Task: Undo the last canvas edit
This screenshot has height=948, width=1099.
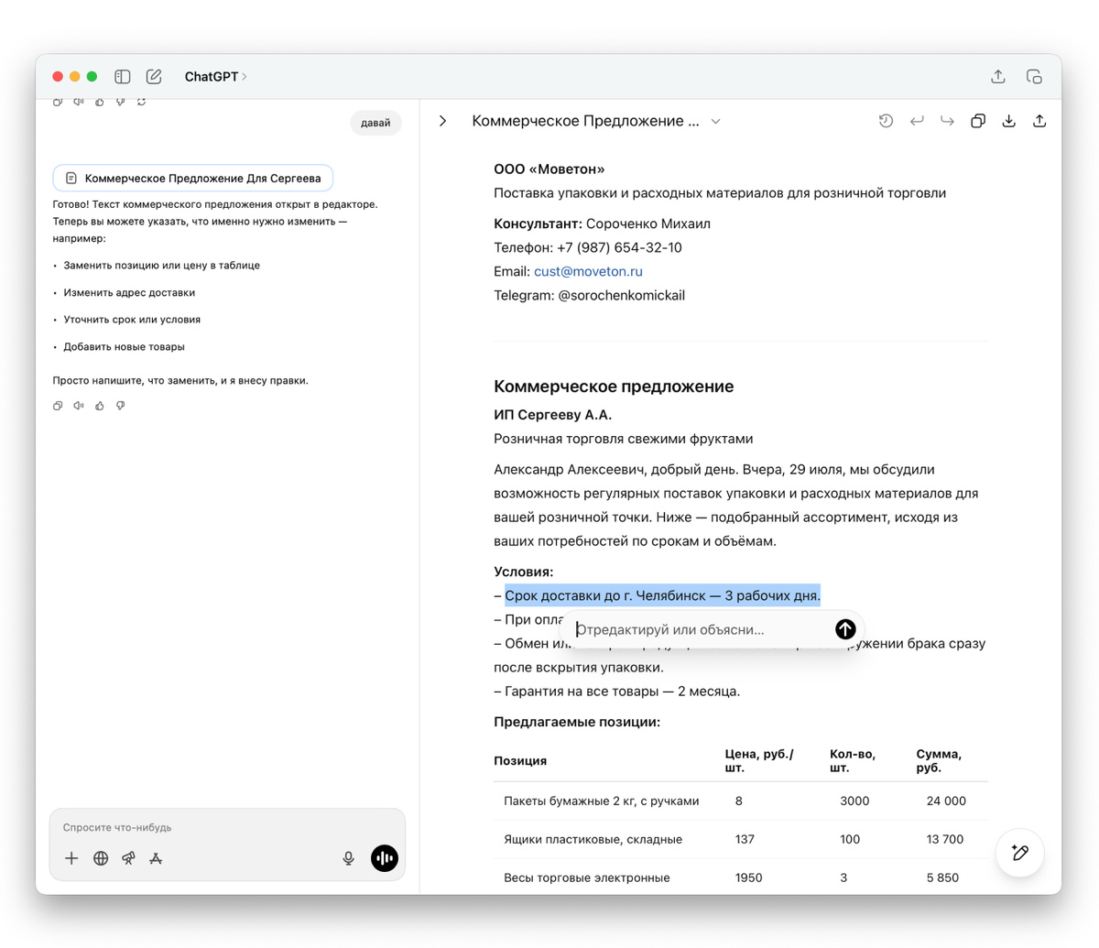Action: click(917, 120)
